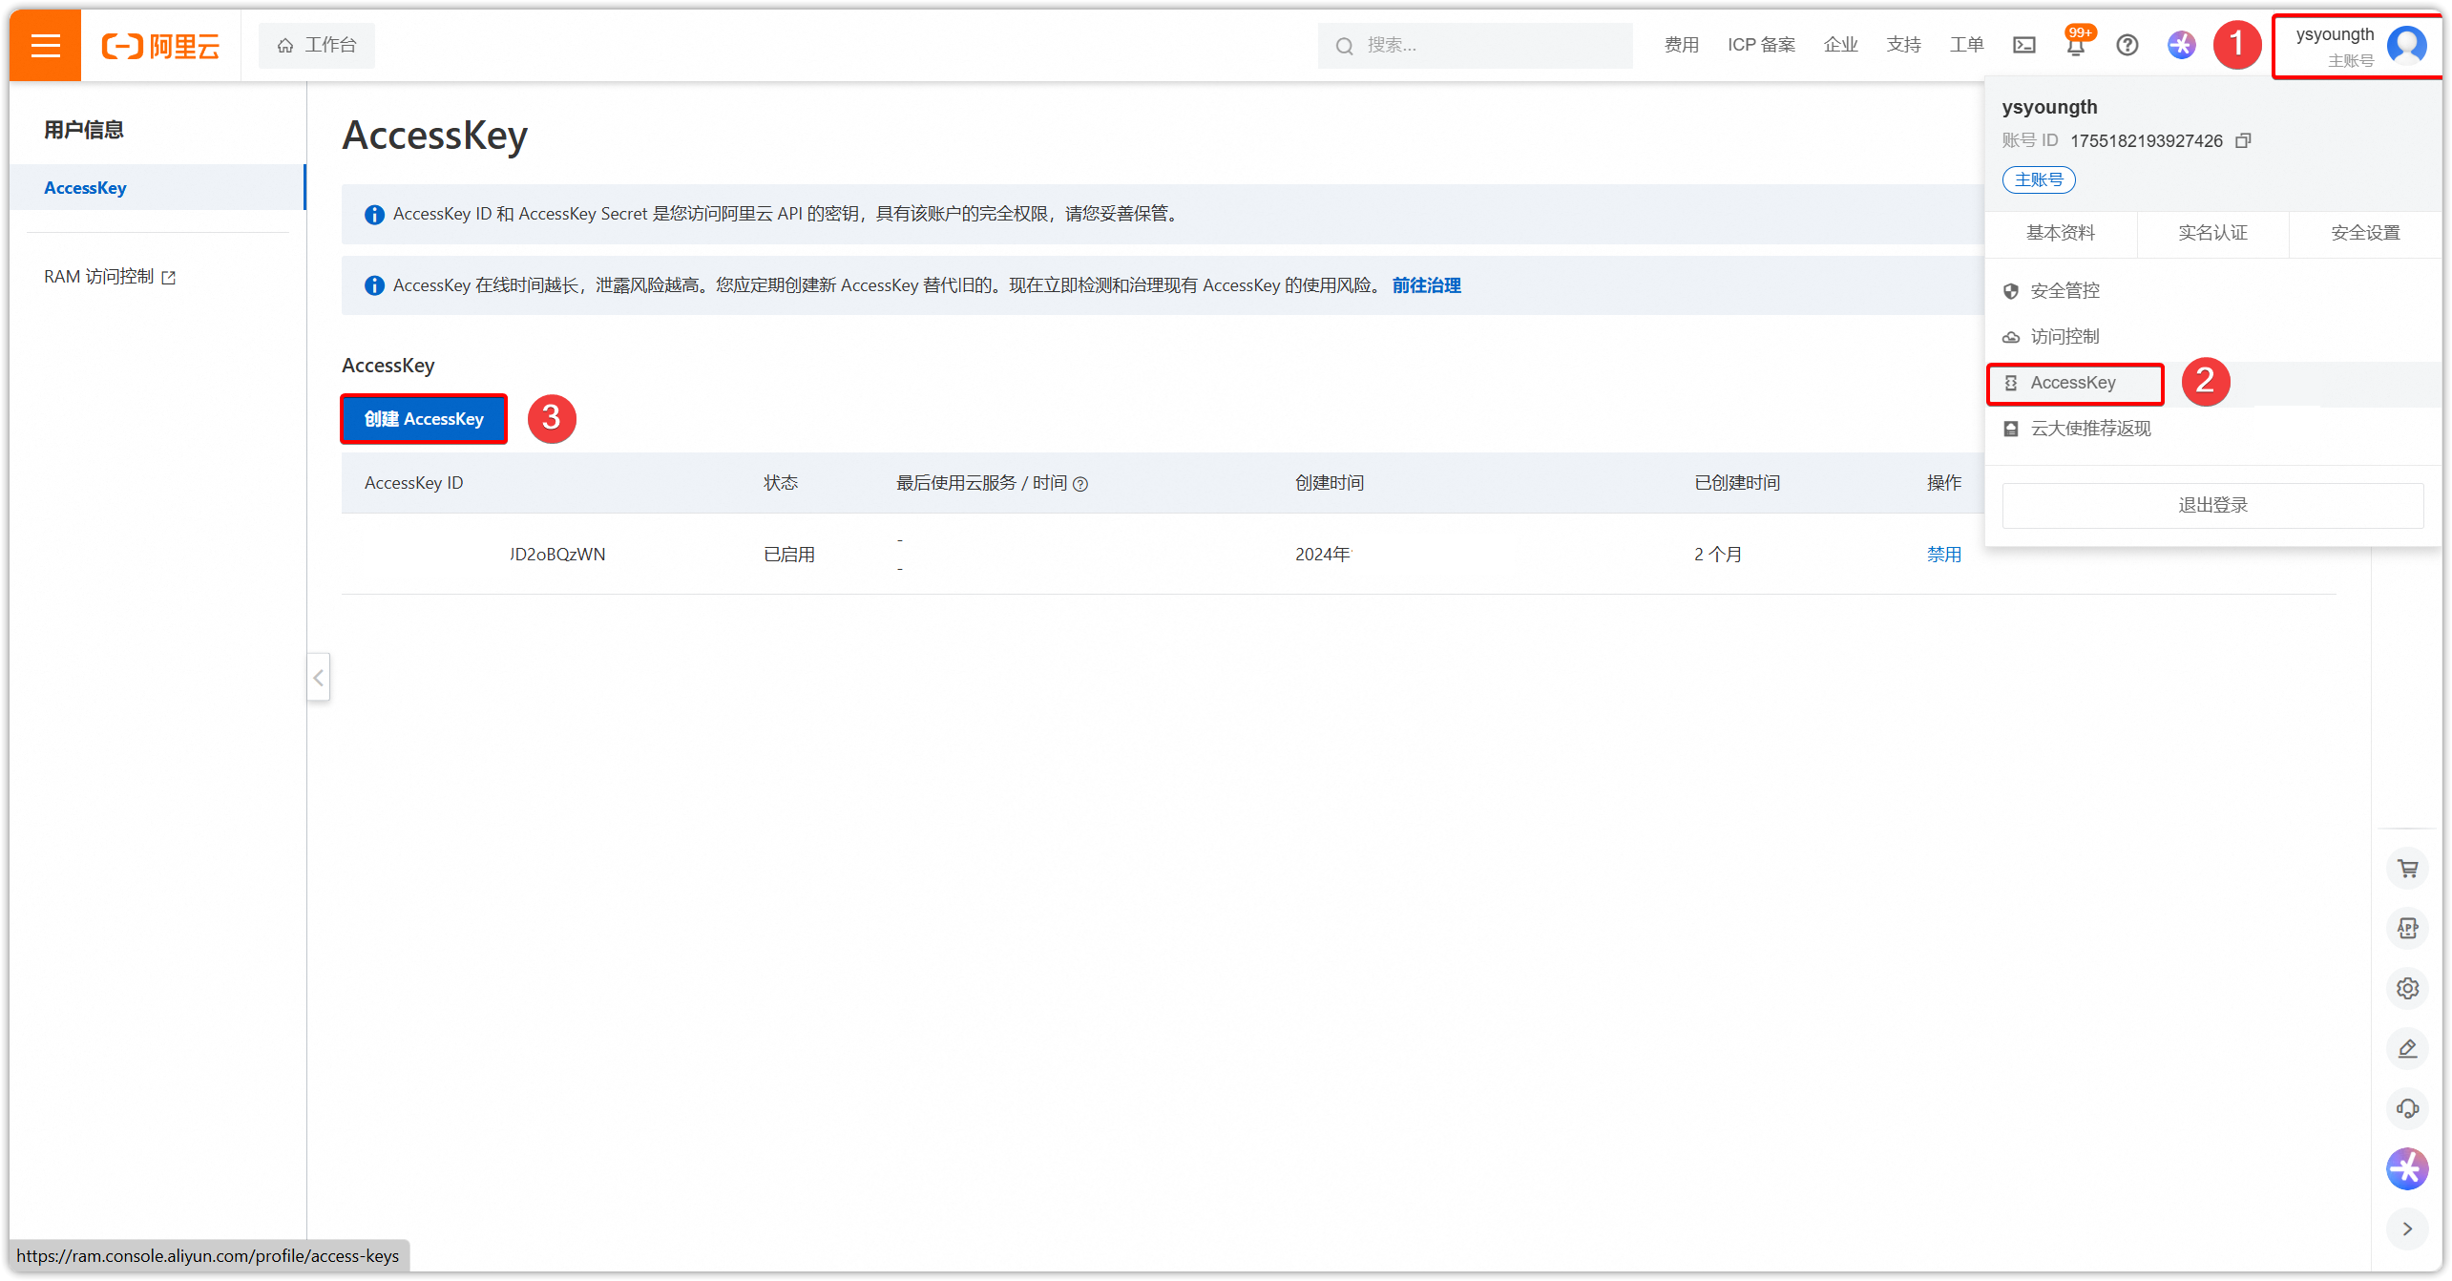This screenshot has height=1281, width=2452.
Task: Focus the top 搜索 search field
Action: (1475, 46)
